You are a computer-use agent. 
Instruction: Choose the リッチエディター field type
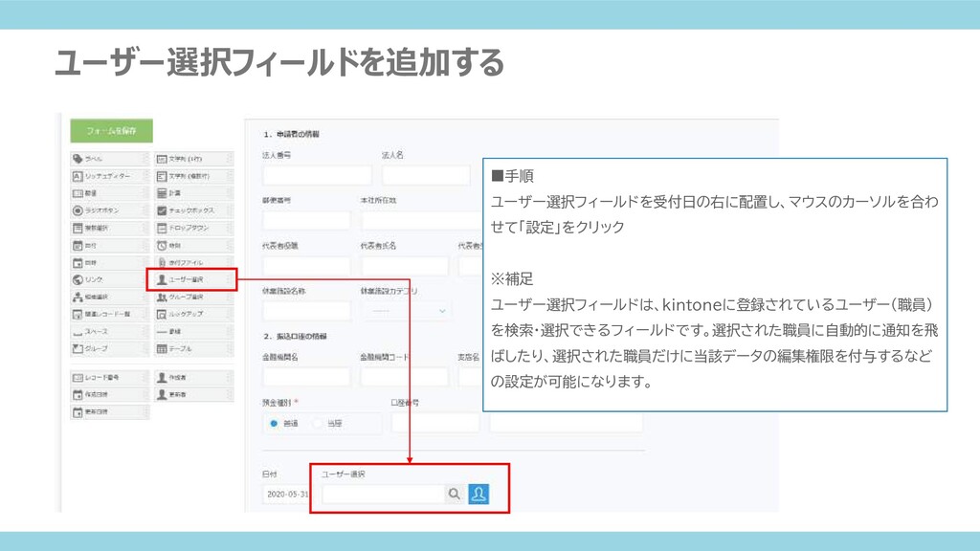click(x=110, y=176)
